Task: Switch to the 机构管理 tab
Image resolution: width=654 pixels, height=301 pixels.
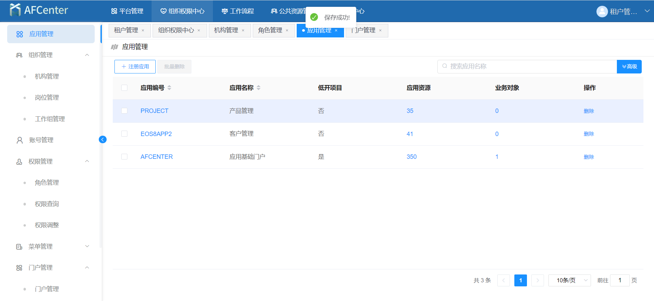Action: point(226,30)
